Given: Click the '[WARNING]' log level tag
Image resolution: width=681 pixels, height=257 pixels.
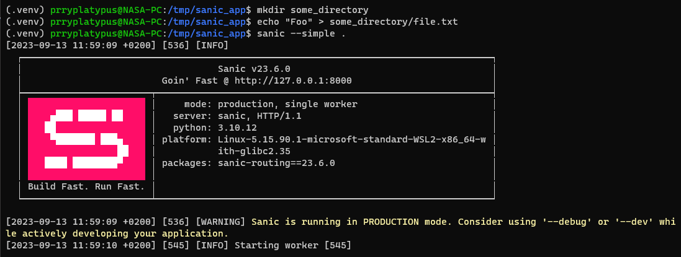Looking at the screenshot, I should (x=220, y=222).
